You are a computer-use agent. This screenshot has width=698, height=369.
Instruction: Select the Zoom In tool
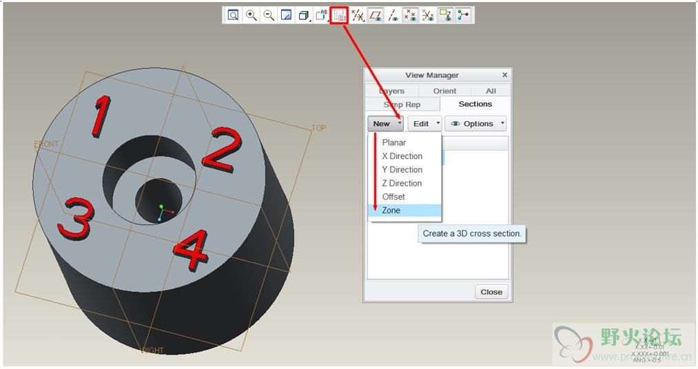coord(251,15)
